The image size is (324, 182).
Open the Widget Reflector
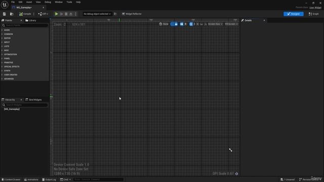132,14
